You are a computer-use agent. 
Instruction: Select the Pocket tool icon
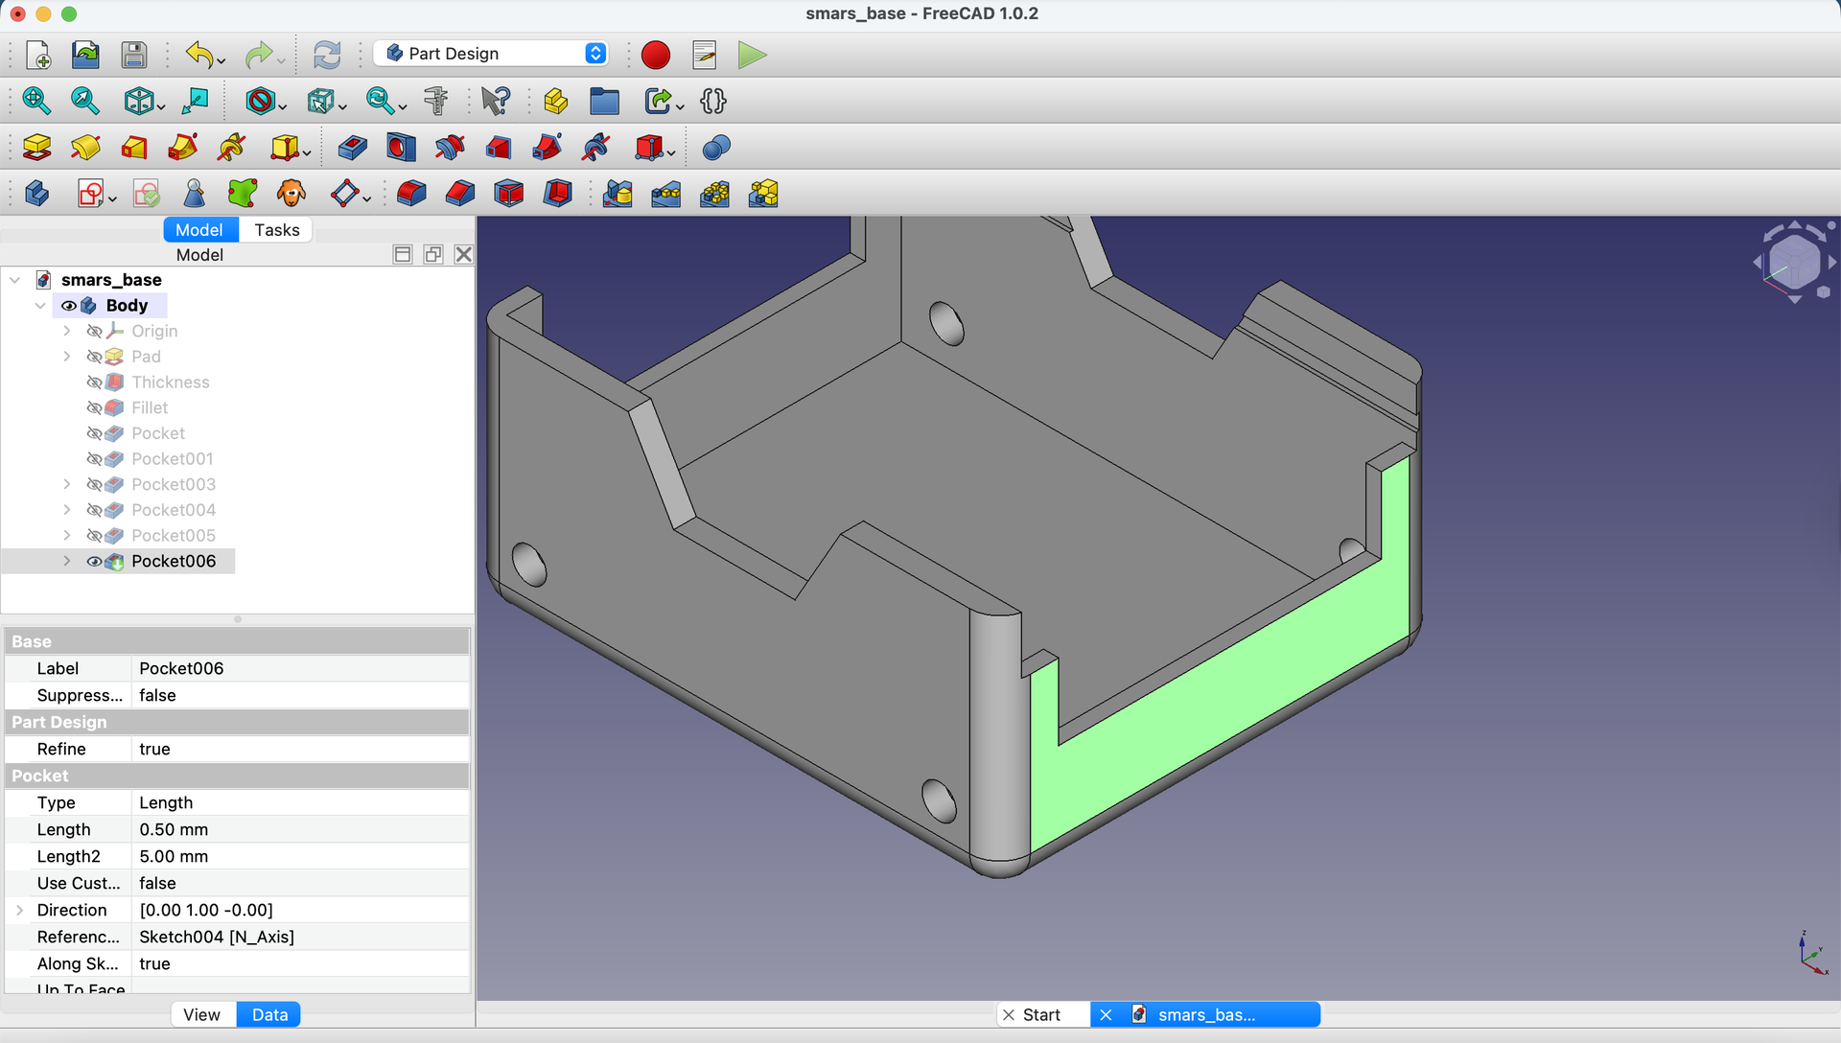tap(352, 148)
